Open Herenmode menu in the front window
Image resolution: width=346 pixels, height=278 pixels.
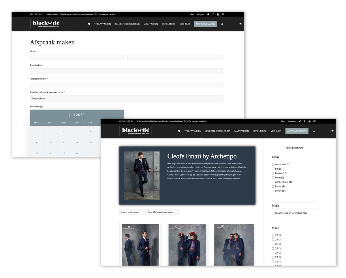coord(259,131)
